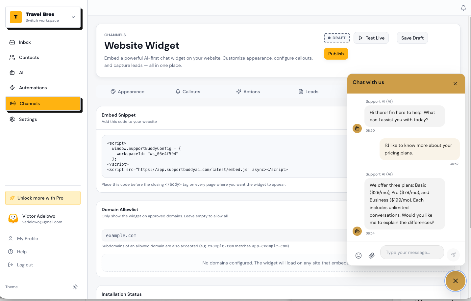Click the 'Chat with us' widget title
471x301 pixels.
pos(368,82)
